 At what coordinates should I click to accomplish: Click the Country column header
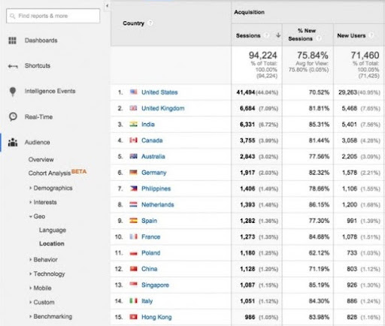[133, 23]
